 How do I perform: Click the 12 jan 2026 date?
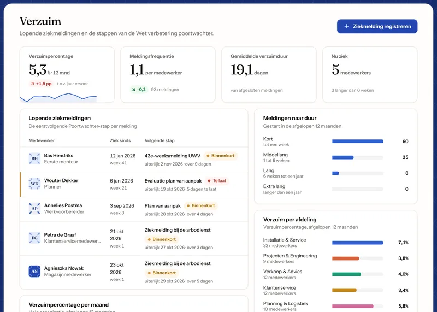tap(122, 156)
